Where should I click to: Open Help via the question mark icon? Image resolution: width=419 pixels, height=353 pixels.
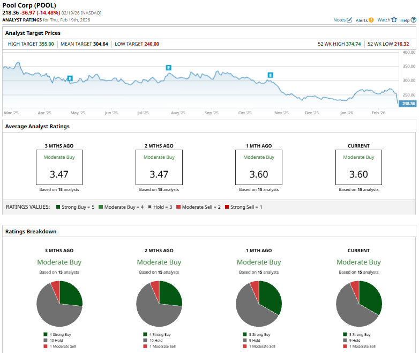pyautogui.click(x=413, y=20)
